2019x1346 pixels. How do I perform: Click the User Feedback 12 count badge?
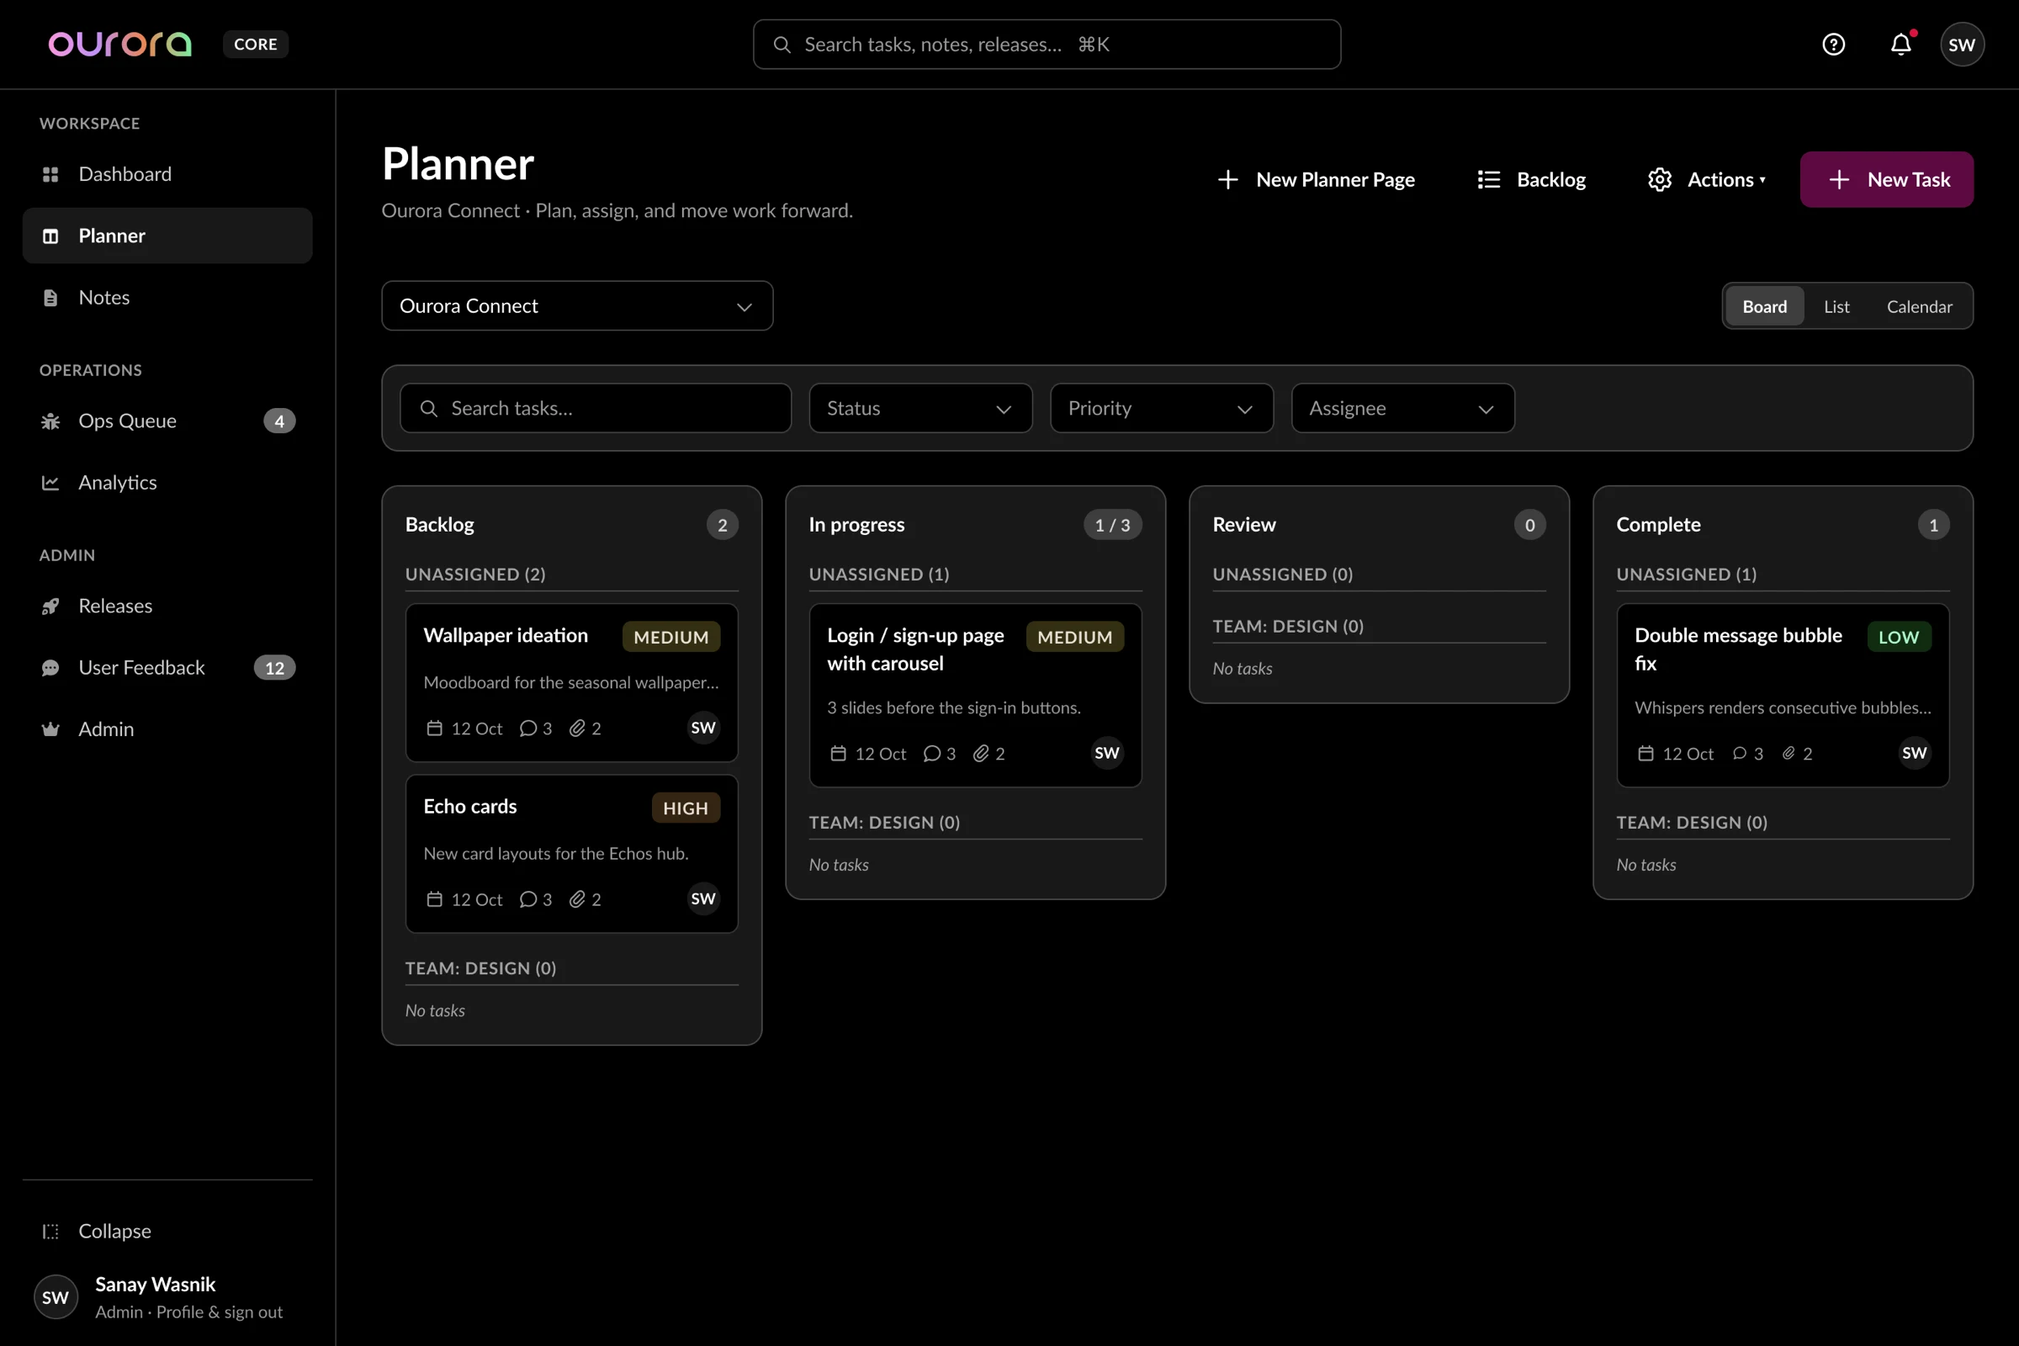275,668
